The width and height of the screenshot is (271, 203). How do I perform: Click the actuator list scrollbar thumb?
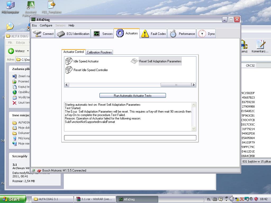tap(176, 85)
